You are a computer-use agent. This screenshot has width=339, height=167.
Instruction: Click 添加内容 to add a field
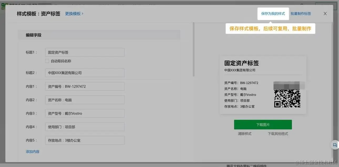click(33, 152)
